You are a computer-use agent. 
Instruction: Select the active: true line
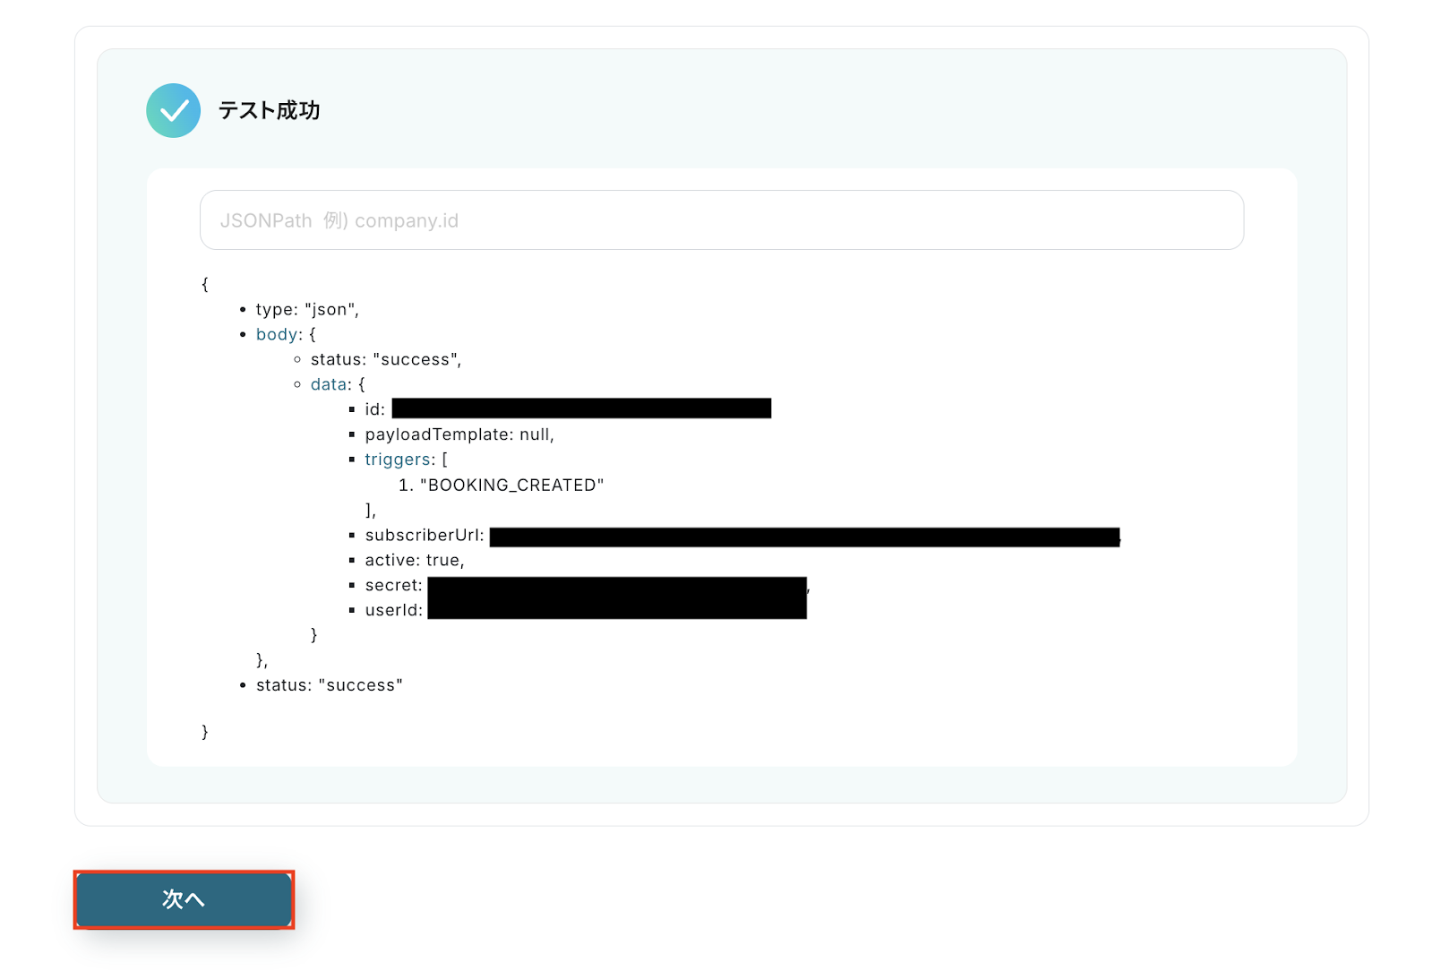(x=415, y=560)
